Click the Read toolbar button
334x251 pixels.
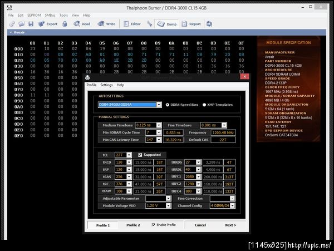coord(82,24)
